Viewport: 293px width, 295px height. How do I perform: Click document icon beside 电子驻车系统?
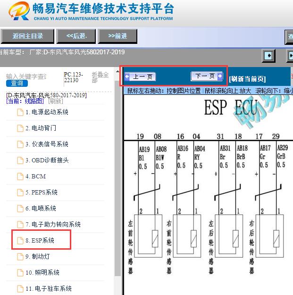coord(20,289)
